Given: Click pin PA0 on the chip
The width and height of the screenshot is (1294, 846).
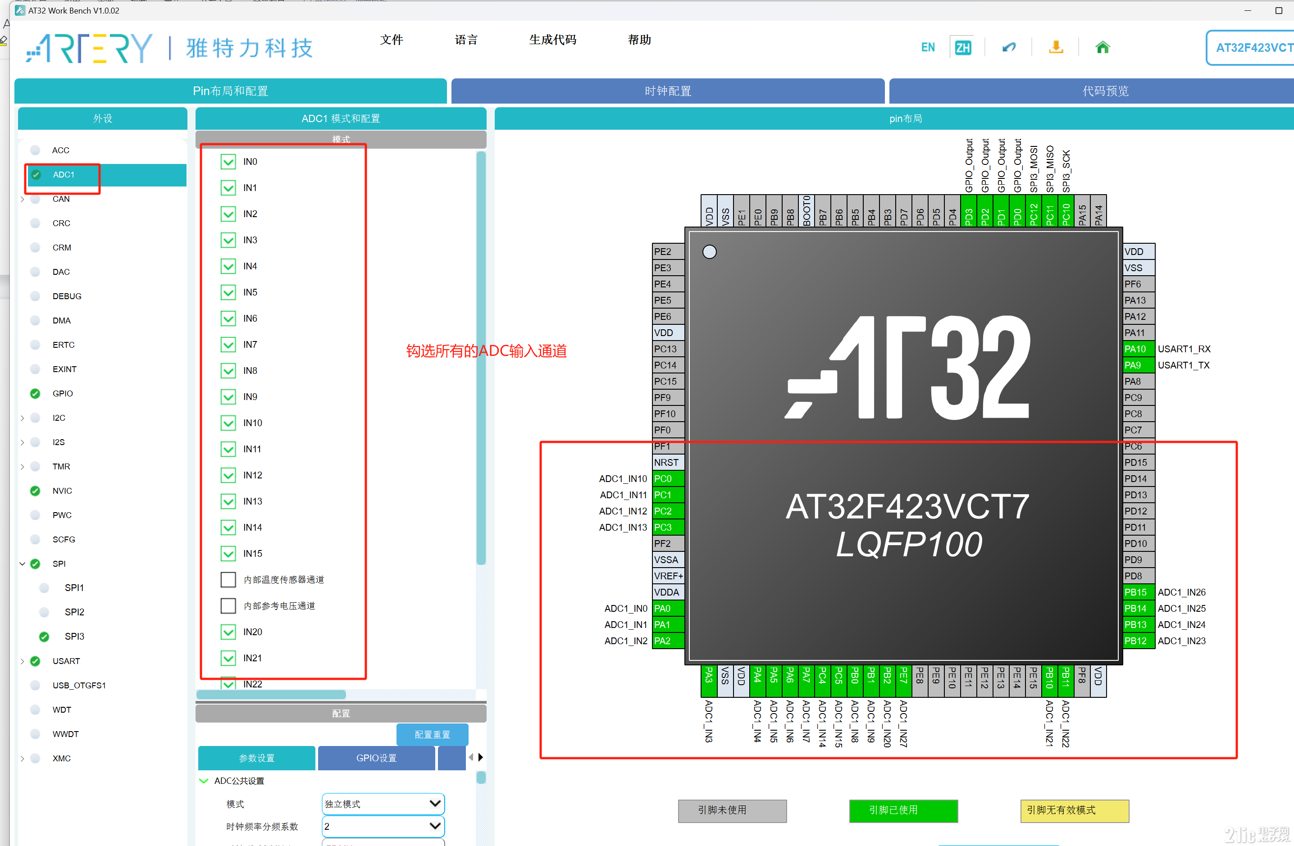Looking at the screenshot, I should (x=668, y=609).
